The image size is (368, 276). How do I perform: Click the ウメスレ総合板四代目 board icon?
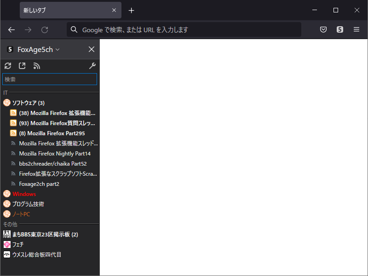pyautogui.click(x=7, y=254)
